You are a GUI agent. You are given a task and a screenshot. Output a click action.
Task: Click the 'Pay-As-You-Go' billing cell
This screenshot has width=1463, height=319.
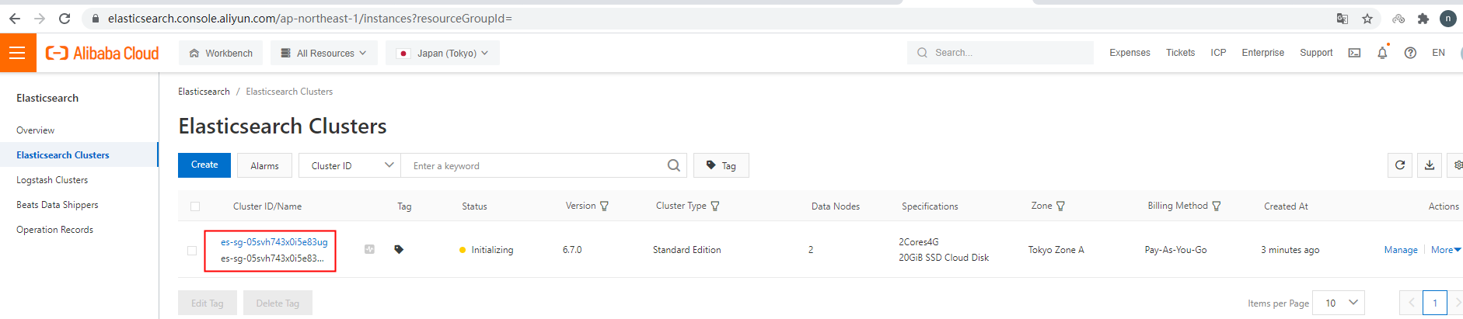pos(1175,250)
